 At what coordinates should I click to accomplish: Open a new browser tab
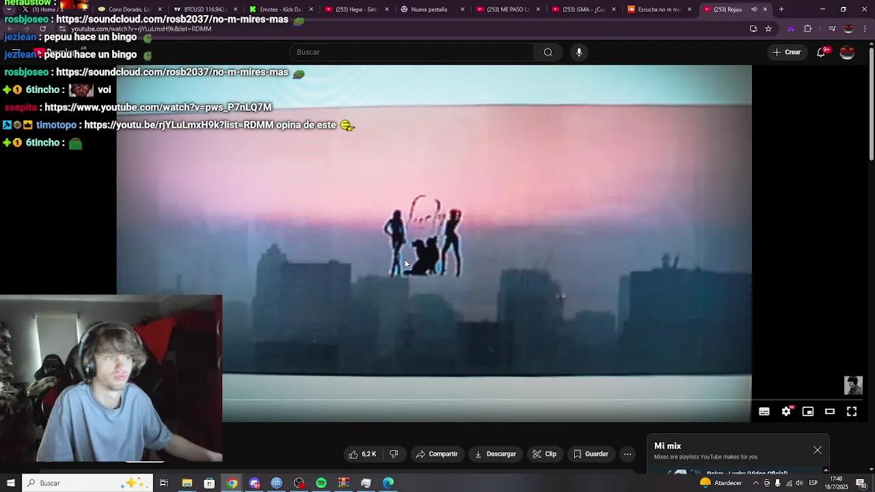point(781,10)
